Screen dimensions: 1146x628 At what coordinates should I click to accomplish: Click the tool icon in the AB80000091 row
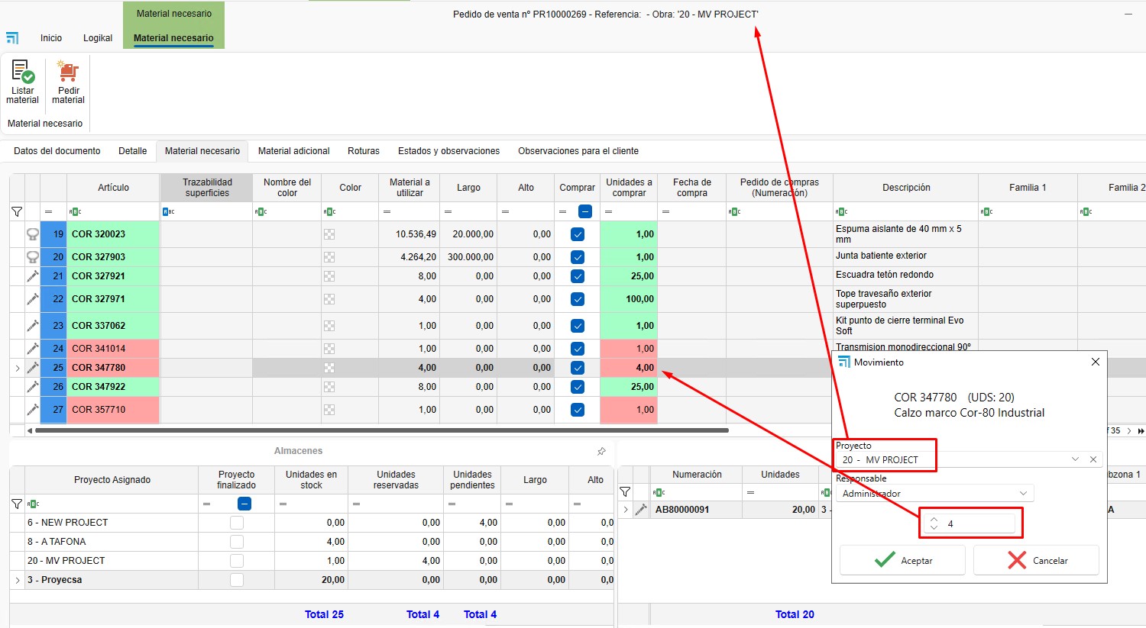tap(641, 510)
